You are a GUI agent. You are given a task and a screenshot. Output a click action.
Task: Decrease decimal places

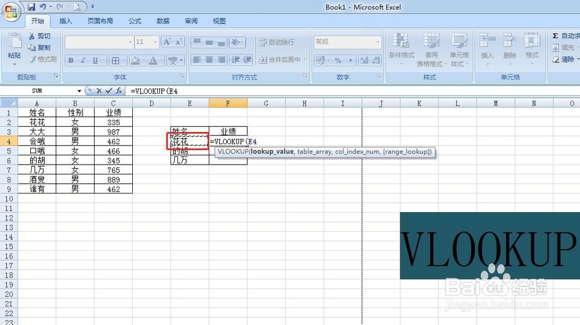click(x=376, y=60)
